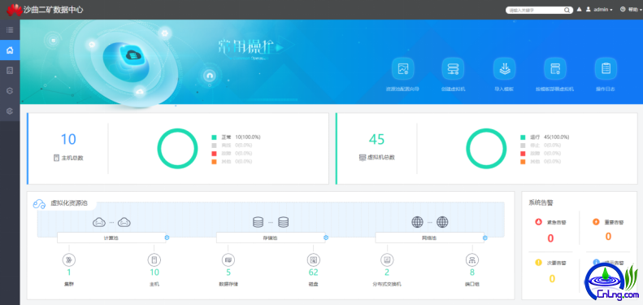
Task: Open the 按模板部署虚拟机 deploy icon
Action: pos(555,68)
